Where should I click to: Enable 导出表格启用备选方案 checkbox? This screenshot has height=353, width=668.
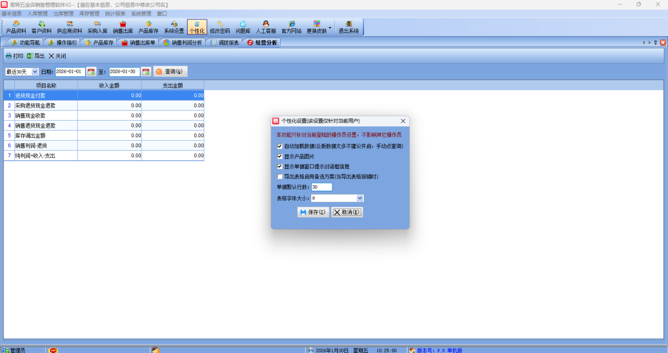(279, 177)
